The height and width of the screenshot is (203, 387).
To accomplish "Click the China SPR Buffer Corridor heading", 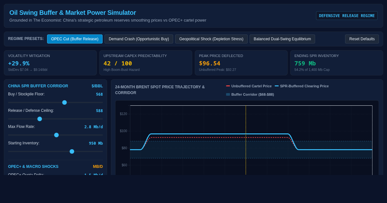I will [x=38, y=86].
